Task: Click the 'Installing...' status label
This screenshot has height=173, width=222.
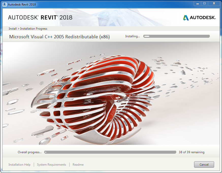Action: tap(132, 36)
